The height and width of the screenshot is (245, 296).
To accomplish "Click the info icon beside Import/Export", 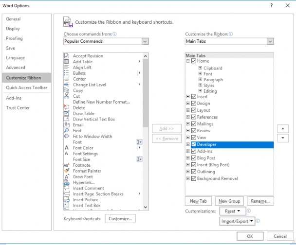I will (258, 221).
